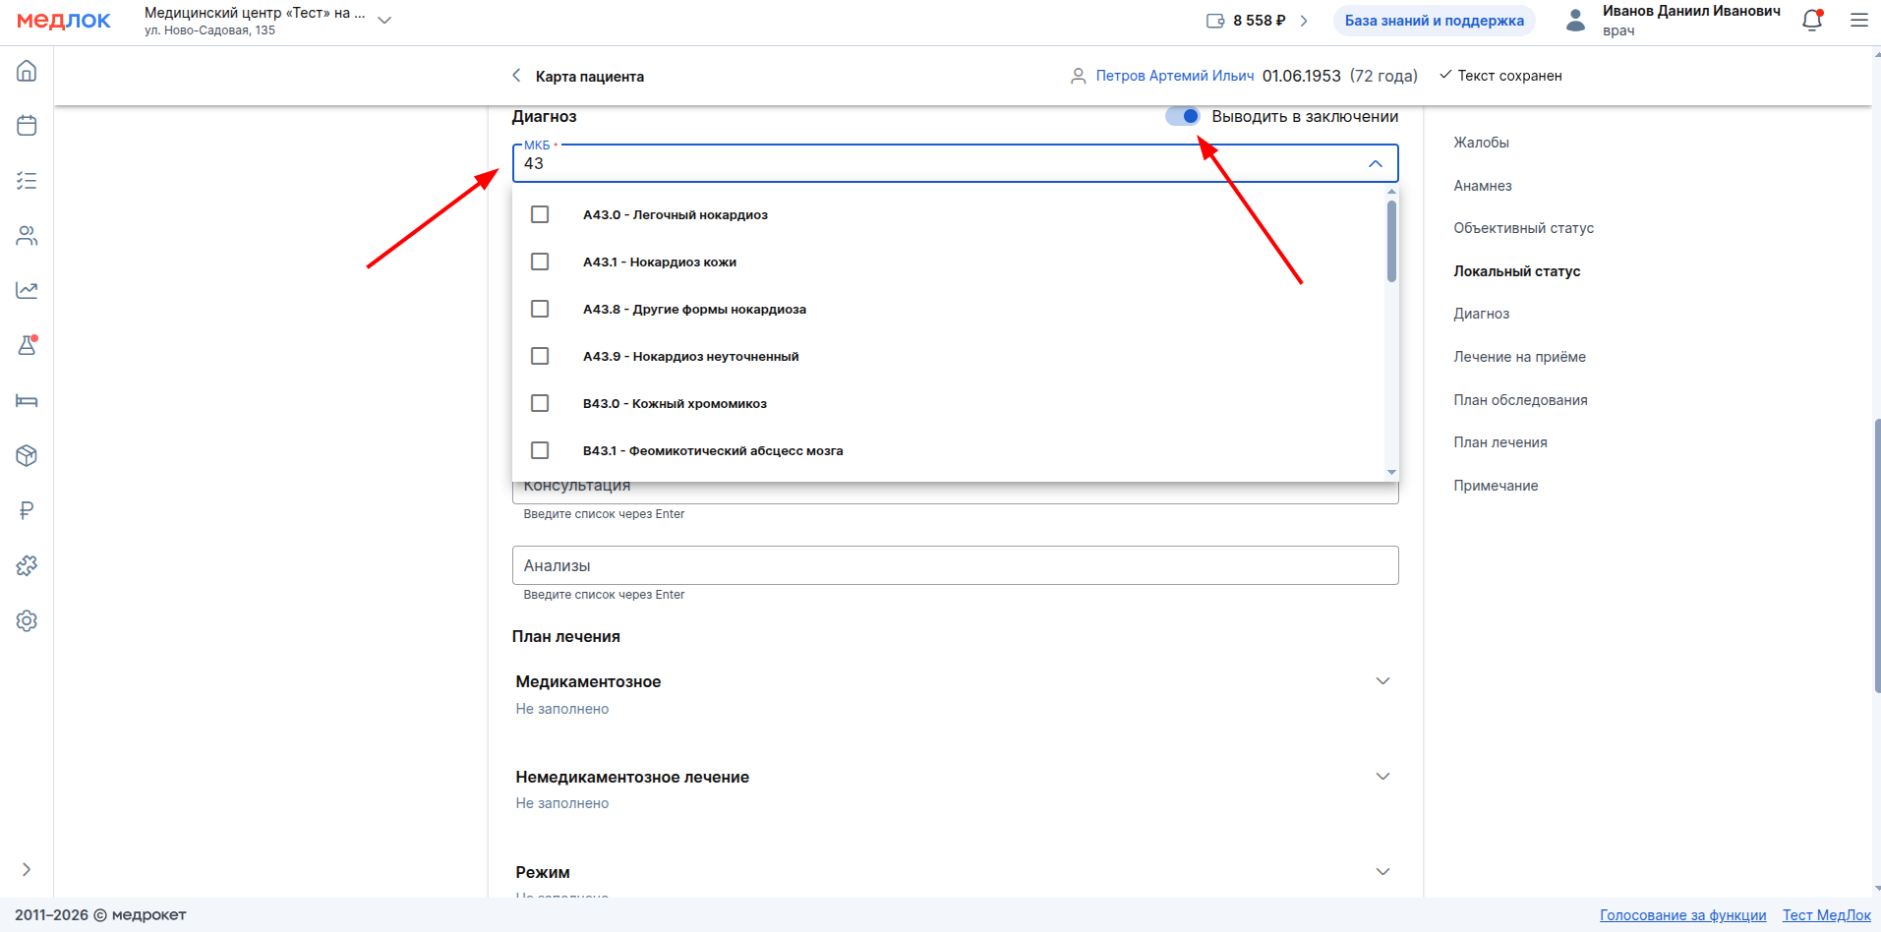1881x932 pixels.
Task: Open the medical center selector dropdown
Action: 384,21
